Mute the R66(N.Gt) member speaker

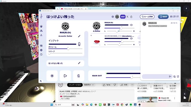coord(131,25)
